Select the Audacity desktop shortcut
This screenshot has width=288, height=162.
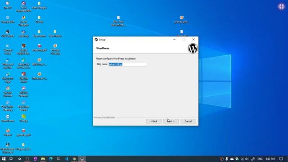(23, 34)
